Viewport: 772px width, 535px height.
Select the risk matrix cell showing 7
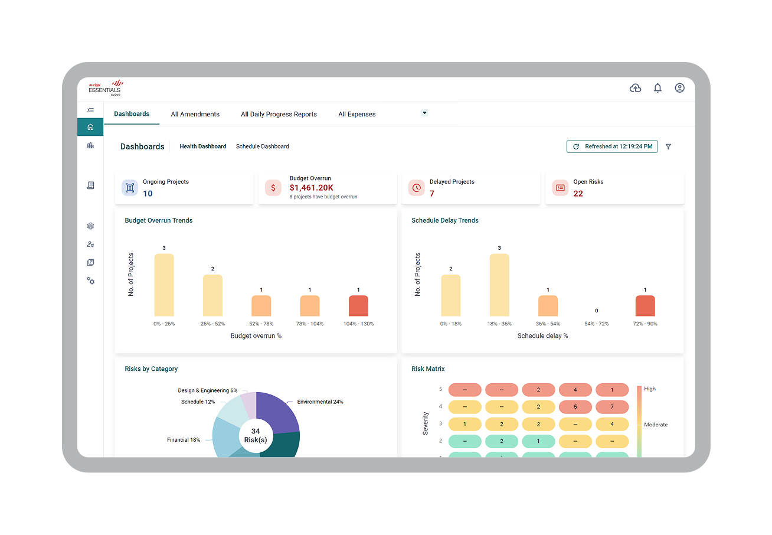click(x=612, y=407)
